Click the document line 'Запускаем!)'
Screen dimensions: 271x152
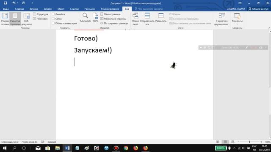[x=93, y=50]
